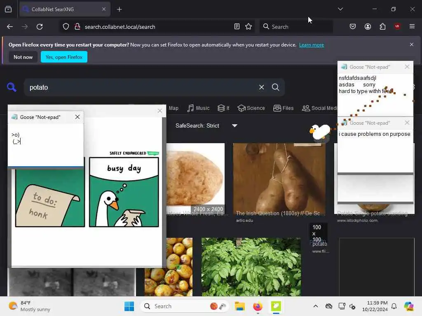422x316 pixels.
Task: Open the green goose app taskbar icon
Action: click(x=276, y=306)
